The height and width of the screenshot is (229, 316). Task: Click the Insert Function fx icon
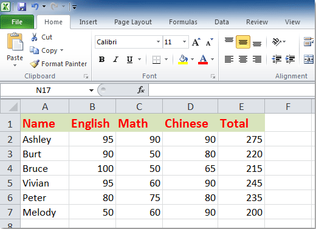pyautogui.click(x=141, y=90)
